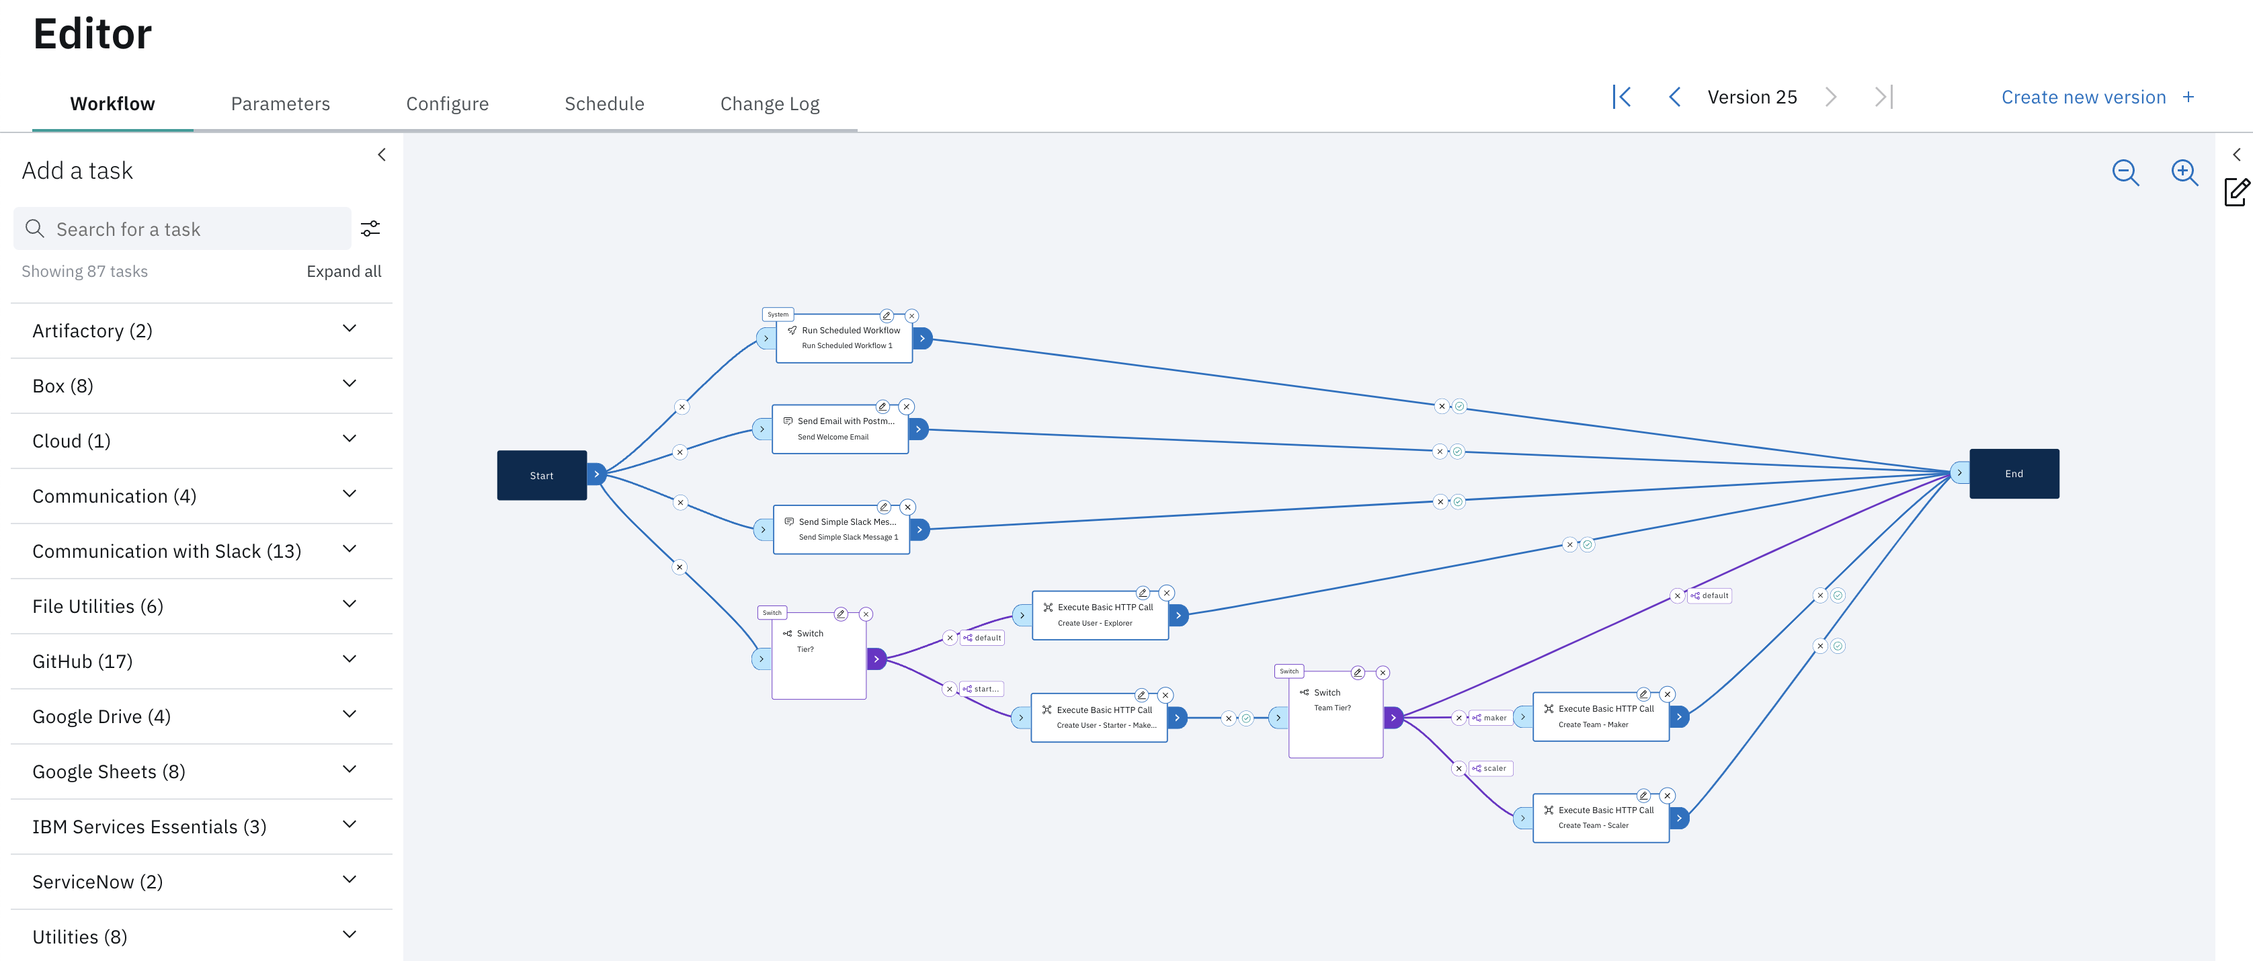Viewport: 2253px width, 961px height.
Task: Open the notes edit icon on right panel
Action: 2238,192
